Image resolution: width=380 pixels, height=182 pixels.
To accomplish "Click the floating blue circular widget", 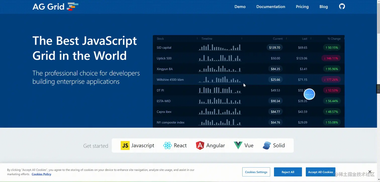I will tap(309, 94).
